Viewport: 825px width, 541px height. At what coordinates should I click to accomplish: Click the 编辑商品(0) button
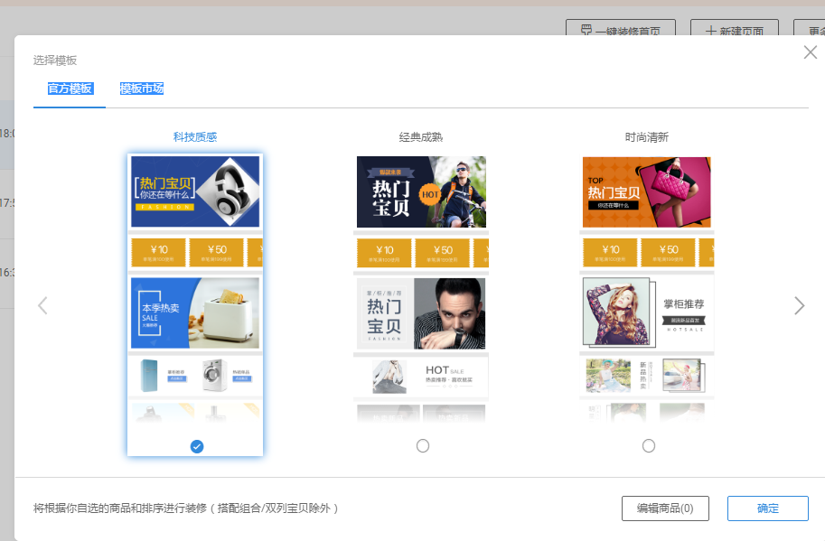[665, 508]
